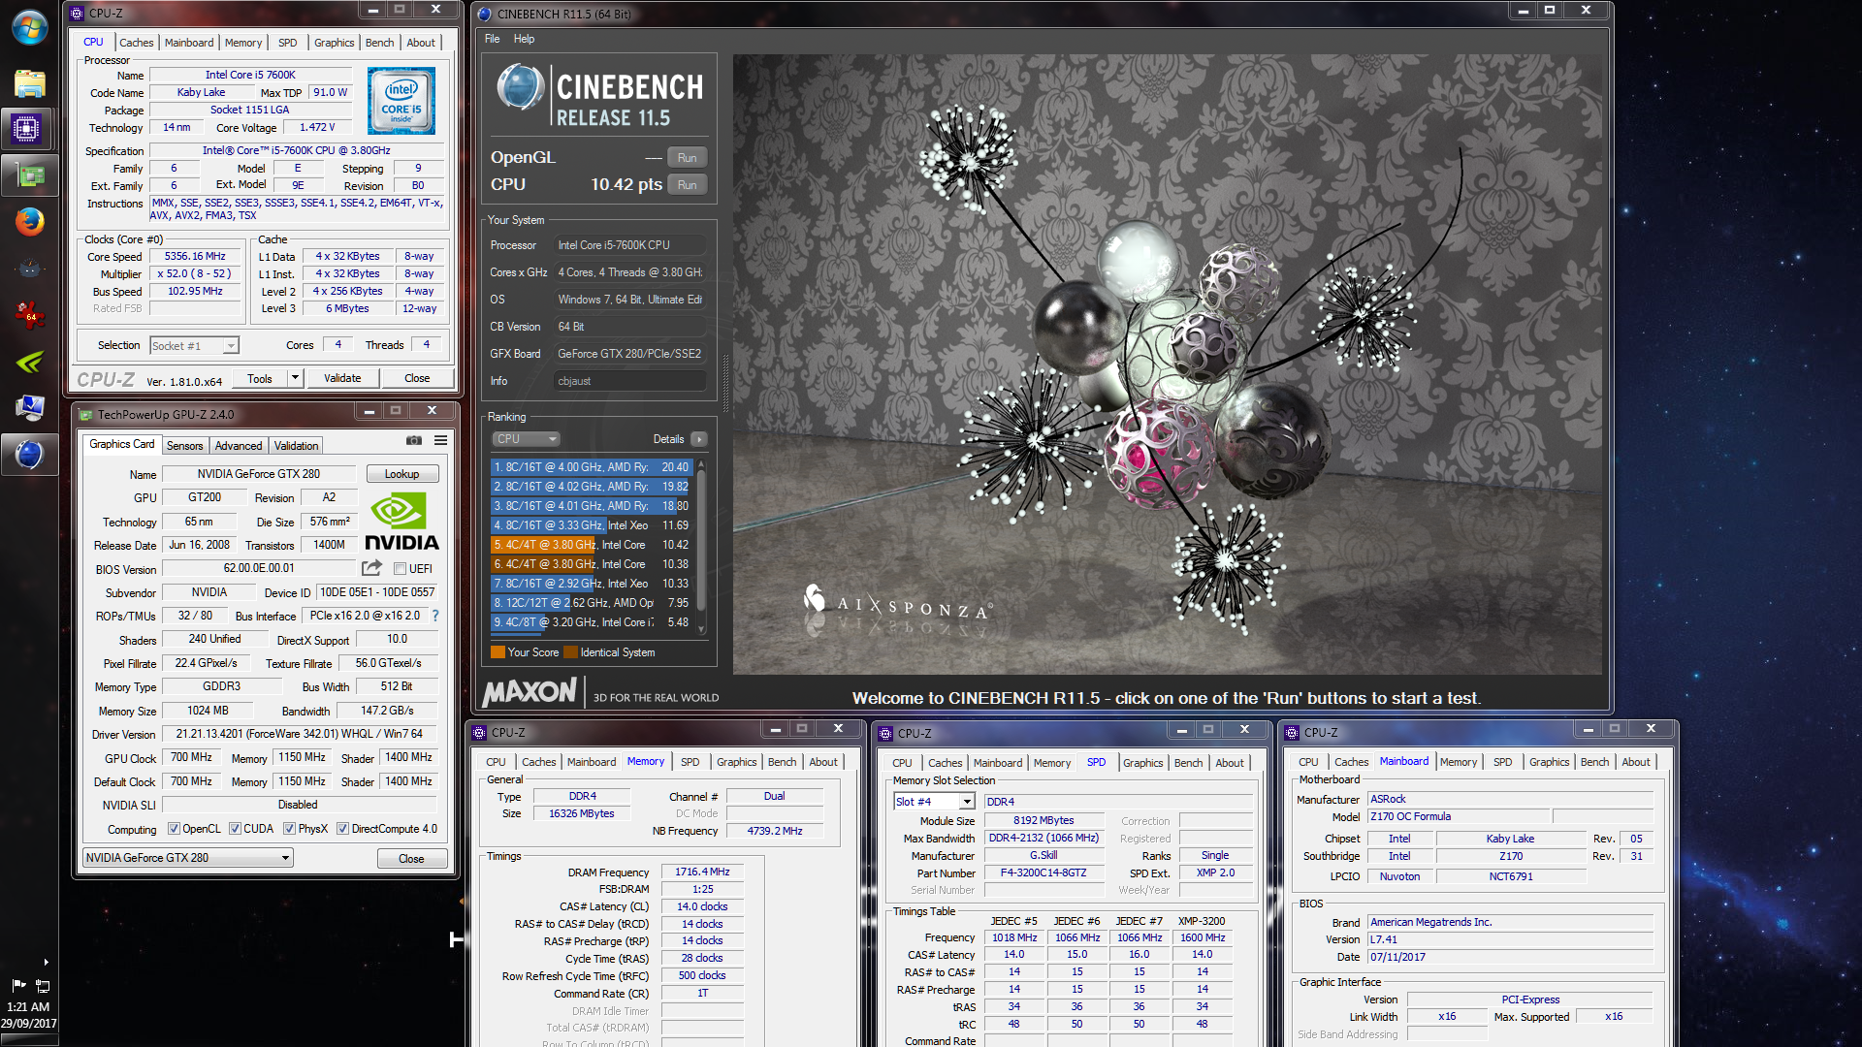The height and width of the screenshot is (1047, 1862).
Task: Open About tab in CPU-Z Mainboard window
Action: 1635,762
